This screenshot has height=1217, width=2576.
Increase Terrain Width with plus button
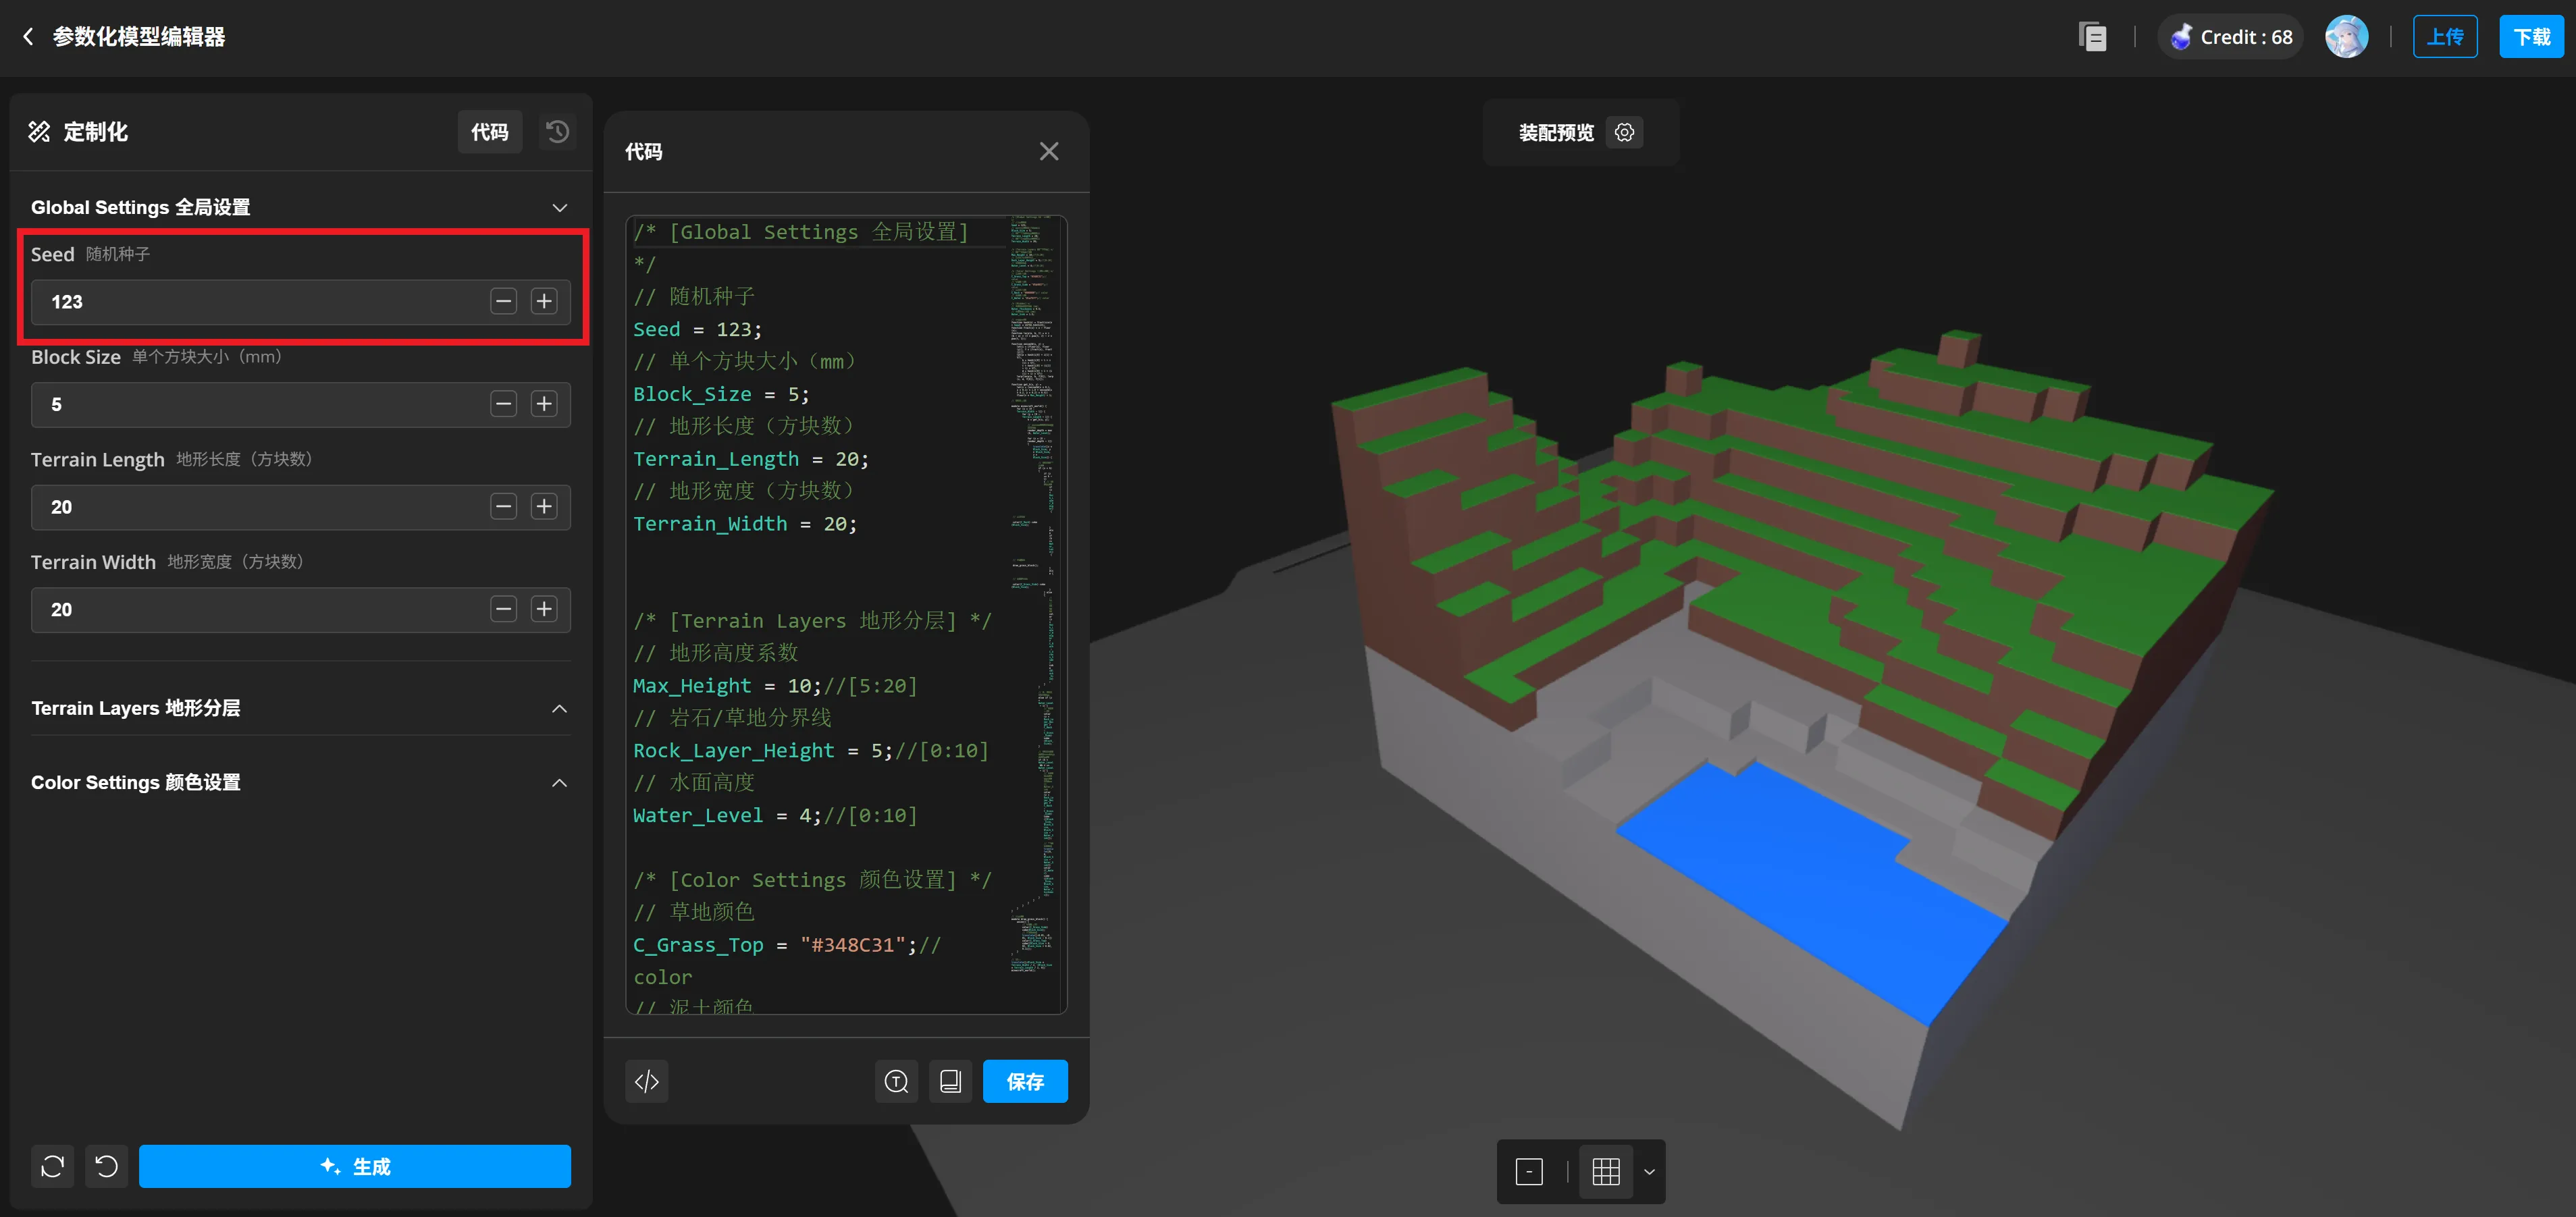click(x=544, y=609)
